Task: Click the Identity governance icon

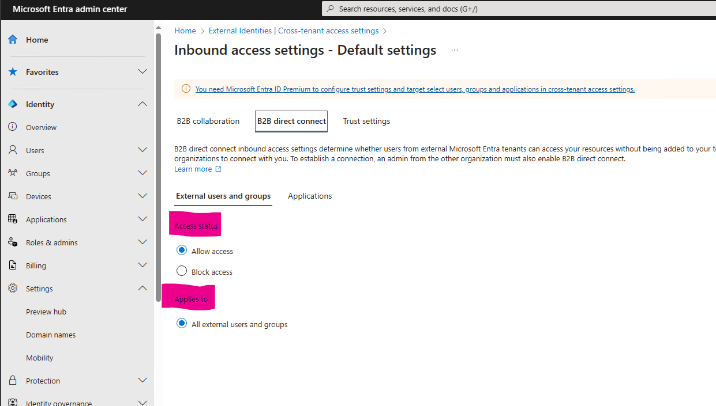Action: [x=13, y=403]
